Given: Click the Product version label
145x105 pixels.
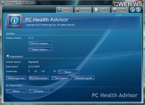Looking at the screenshot, I should (x=13, y=38).
